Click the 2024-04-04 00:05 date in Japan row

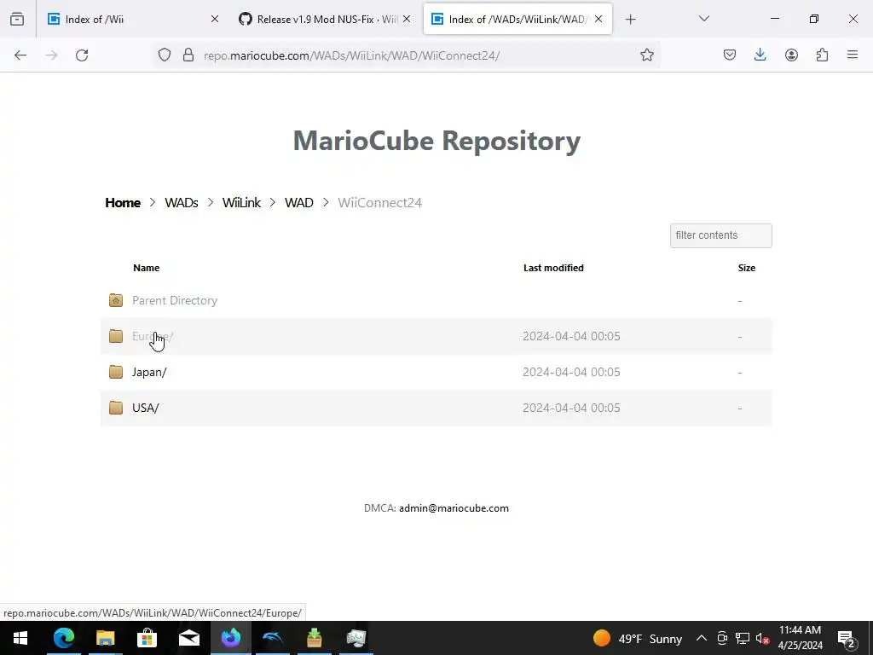pyautogui.click(x=571, y=372)
